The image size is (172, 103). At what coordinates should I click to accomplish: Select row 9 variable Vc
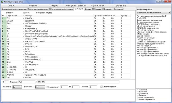click(x=8, y=39)
